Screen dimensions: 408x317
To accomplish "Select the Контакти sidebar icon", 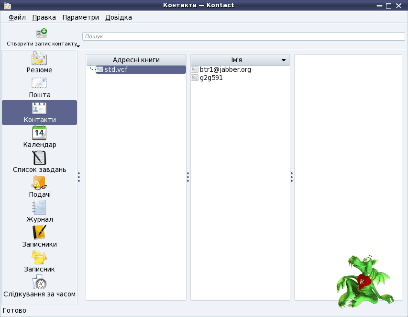I will (39, 113).
